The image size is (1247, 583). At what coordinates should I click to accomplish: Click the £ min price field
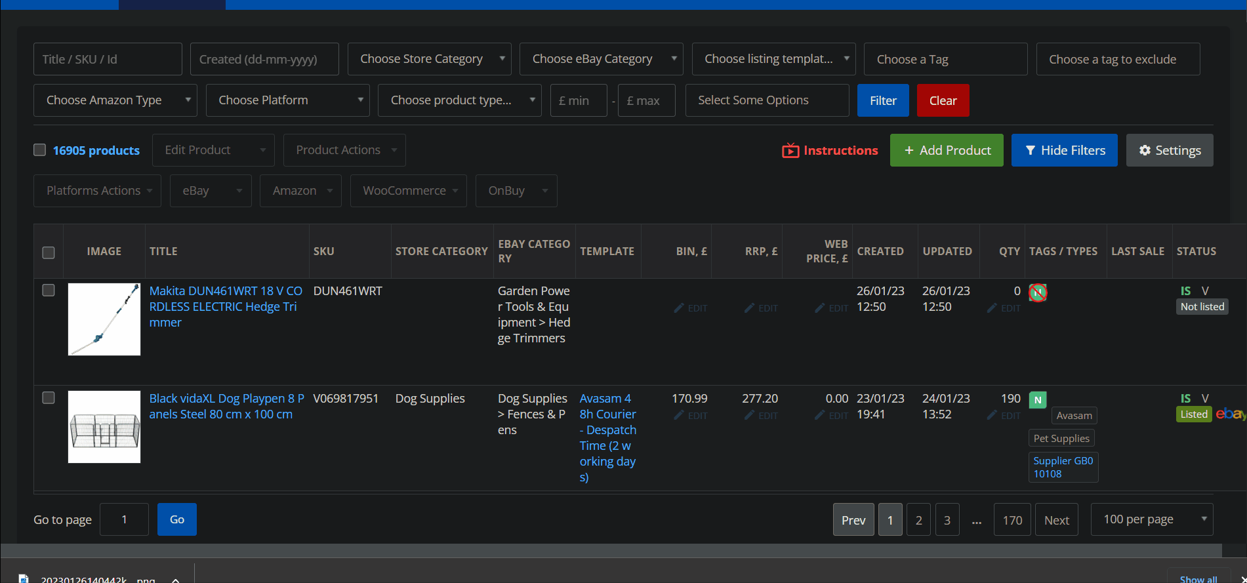[x=579, y=100]
